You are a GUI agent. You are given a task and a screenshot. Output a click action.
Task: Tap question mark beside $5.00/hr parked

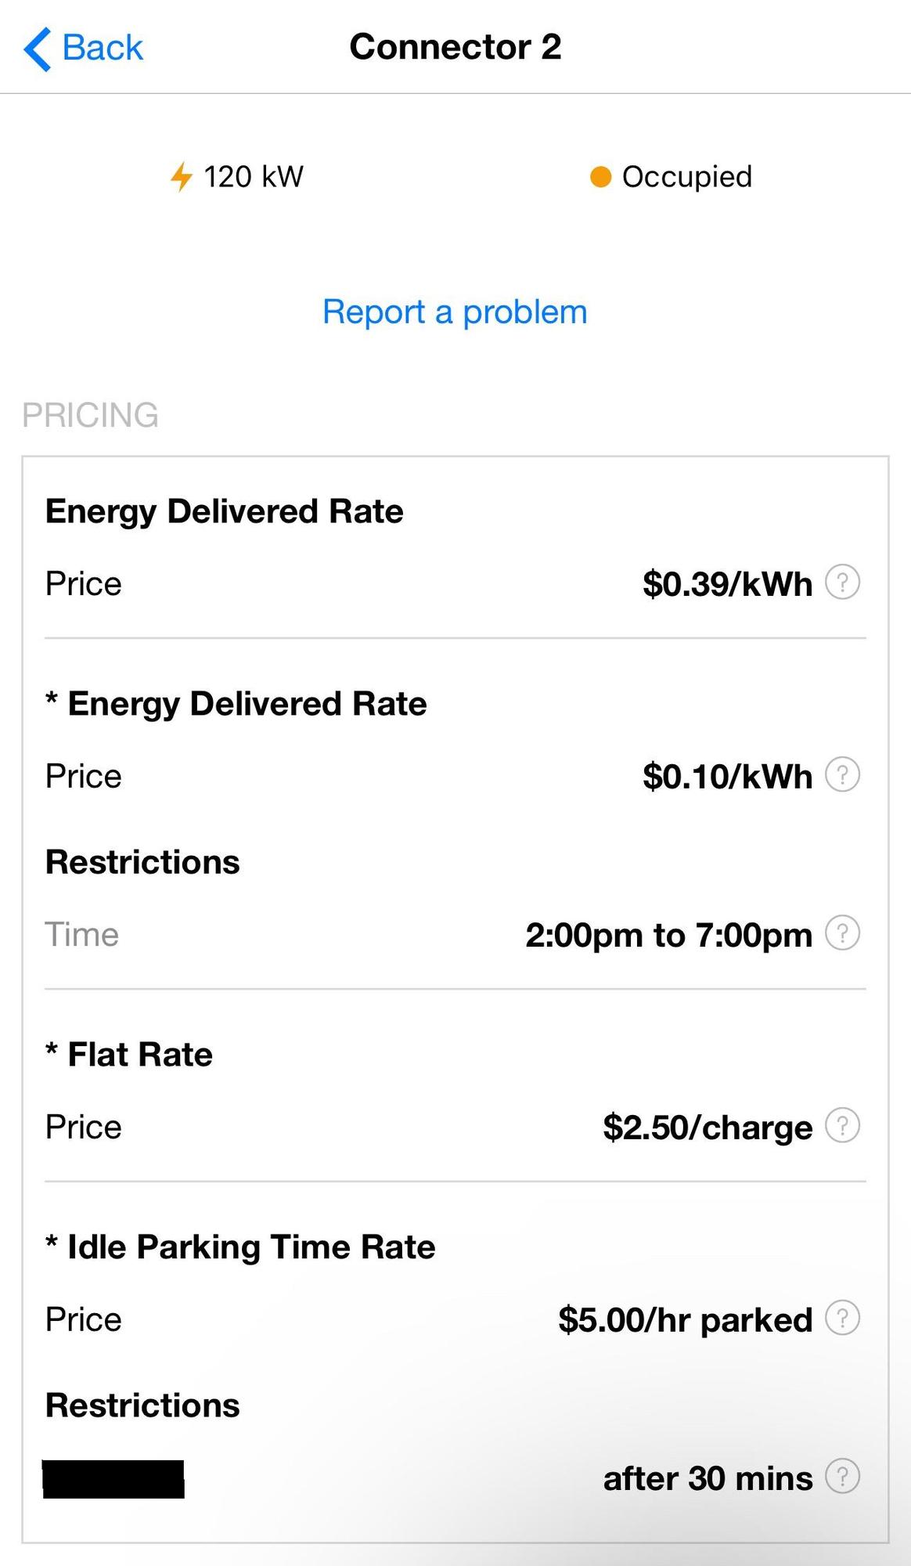pos(843,1319)
